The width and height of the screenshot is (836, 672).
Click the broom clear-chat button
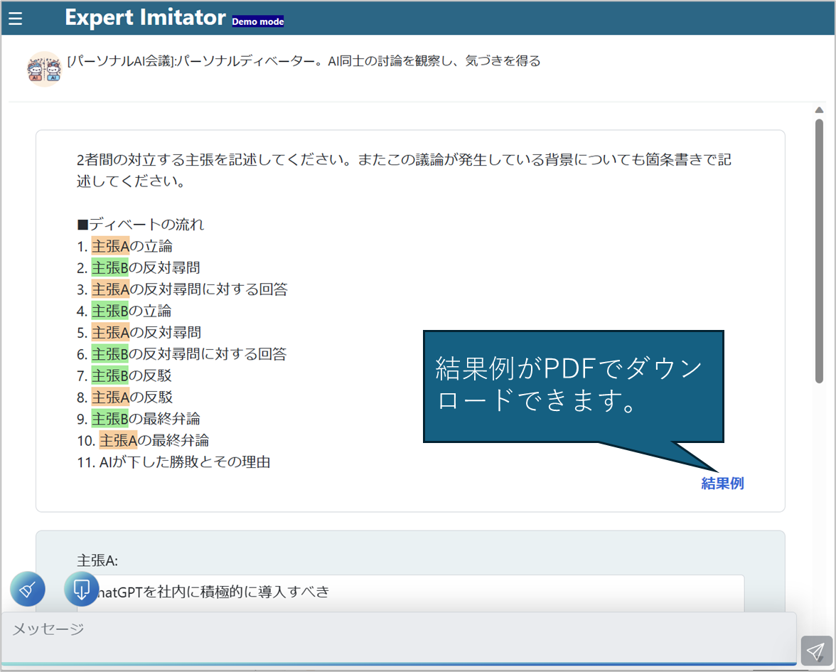tap(28, 589)
